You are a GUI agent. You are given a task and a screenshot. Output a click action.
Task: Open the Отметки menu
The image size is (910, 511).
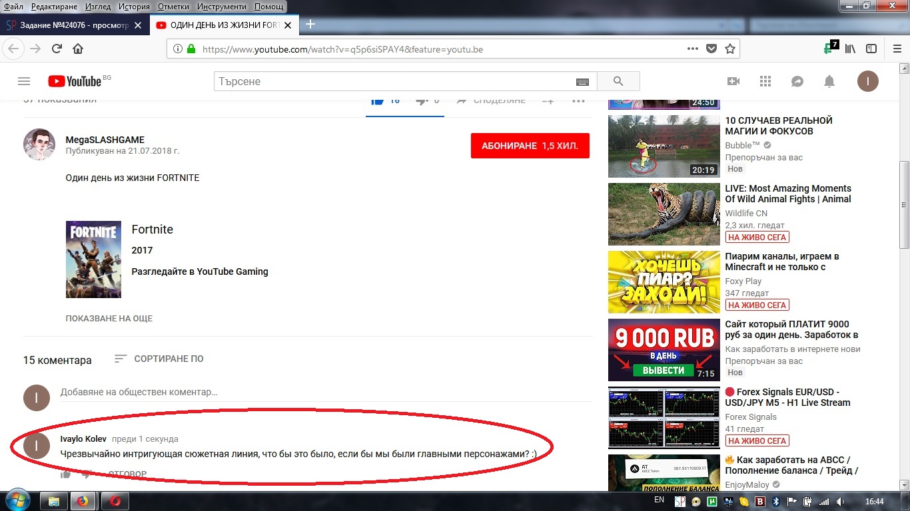point(173,6)
